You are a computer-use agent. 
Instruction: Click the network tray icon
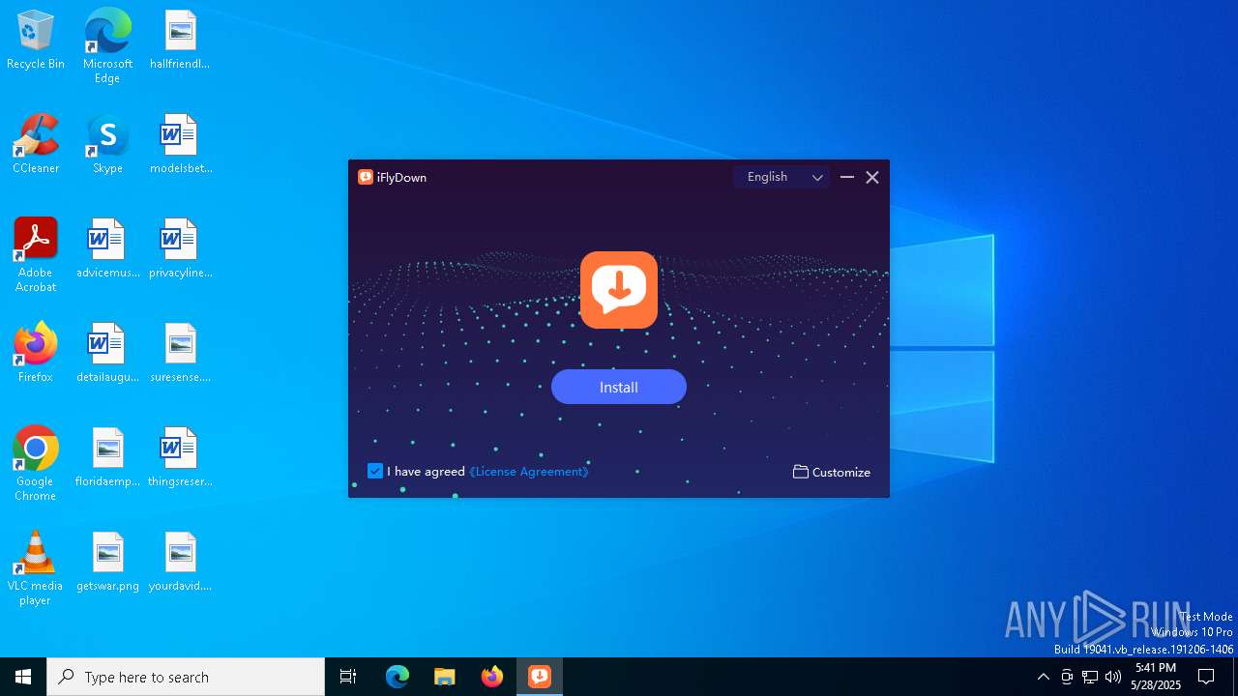point(1090,677)
